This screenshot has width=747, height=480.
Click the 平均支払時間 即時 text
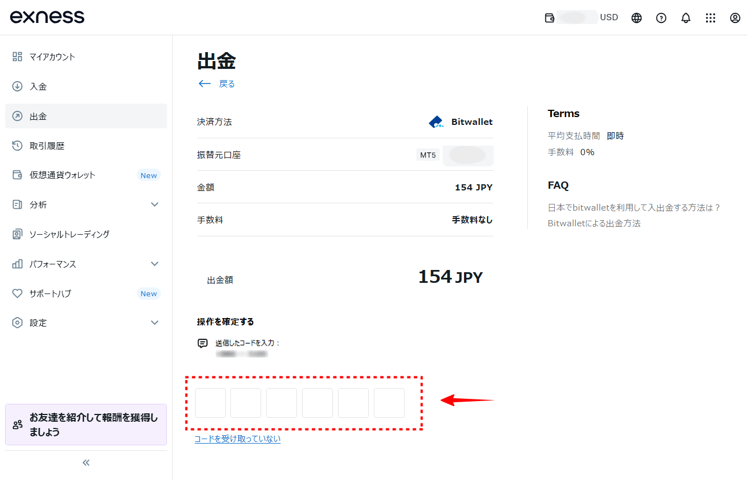[586, 136]
